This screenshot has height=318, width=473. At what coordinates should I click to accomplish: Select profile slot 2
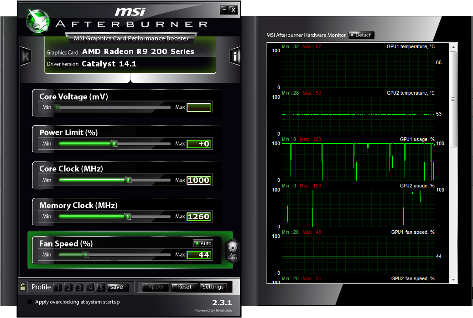69,288
